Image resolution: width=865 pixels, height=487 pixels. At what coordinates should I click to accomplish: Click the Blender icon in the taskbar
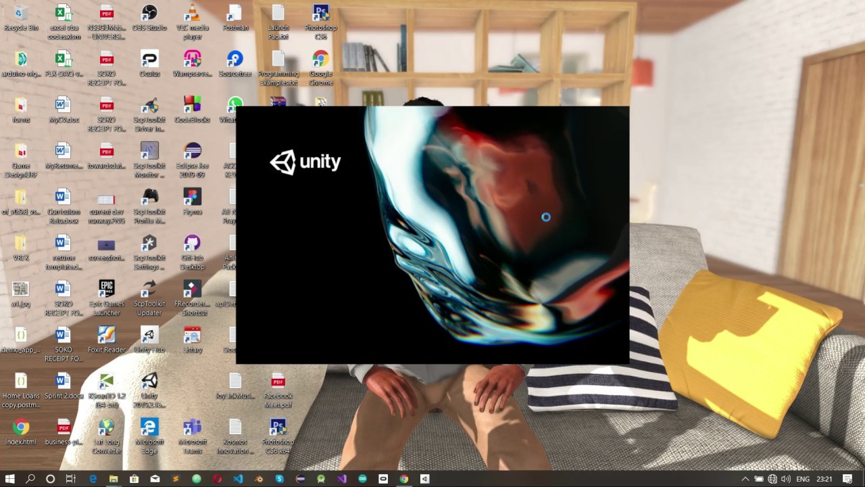point(259,479)
